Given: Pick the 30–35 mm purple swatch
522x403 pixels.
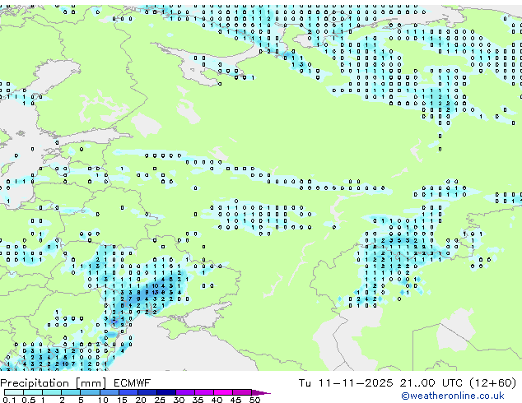Looking at the screenshot, I should [x=185, y=392].
